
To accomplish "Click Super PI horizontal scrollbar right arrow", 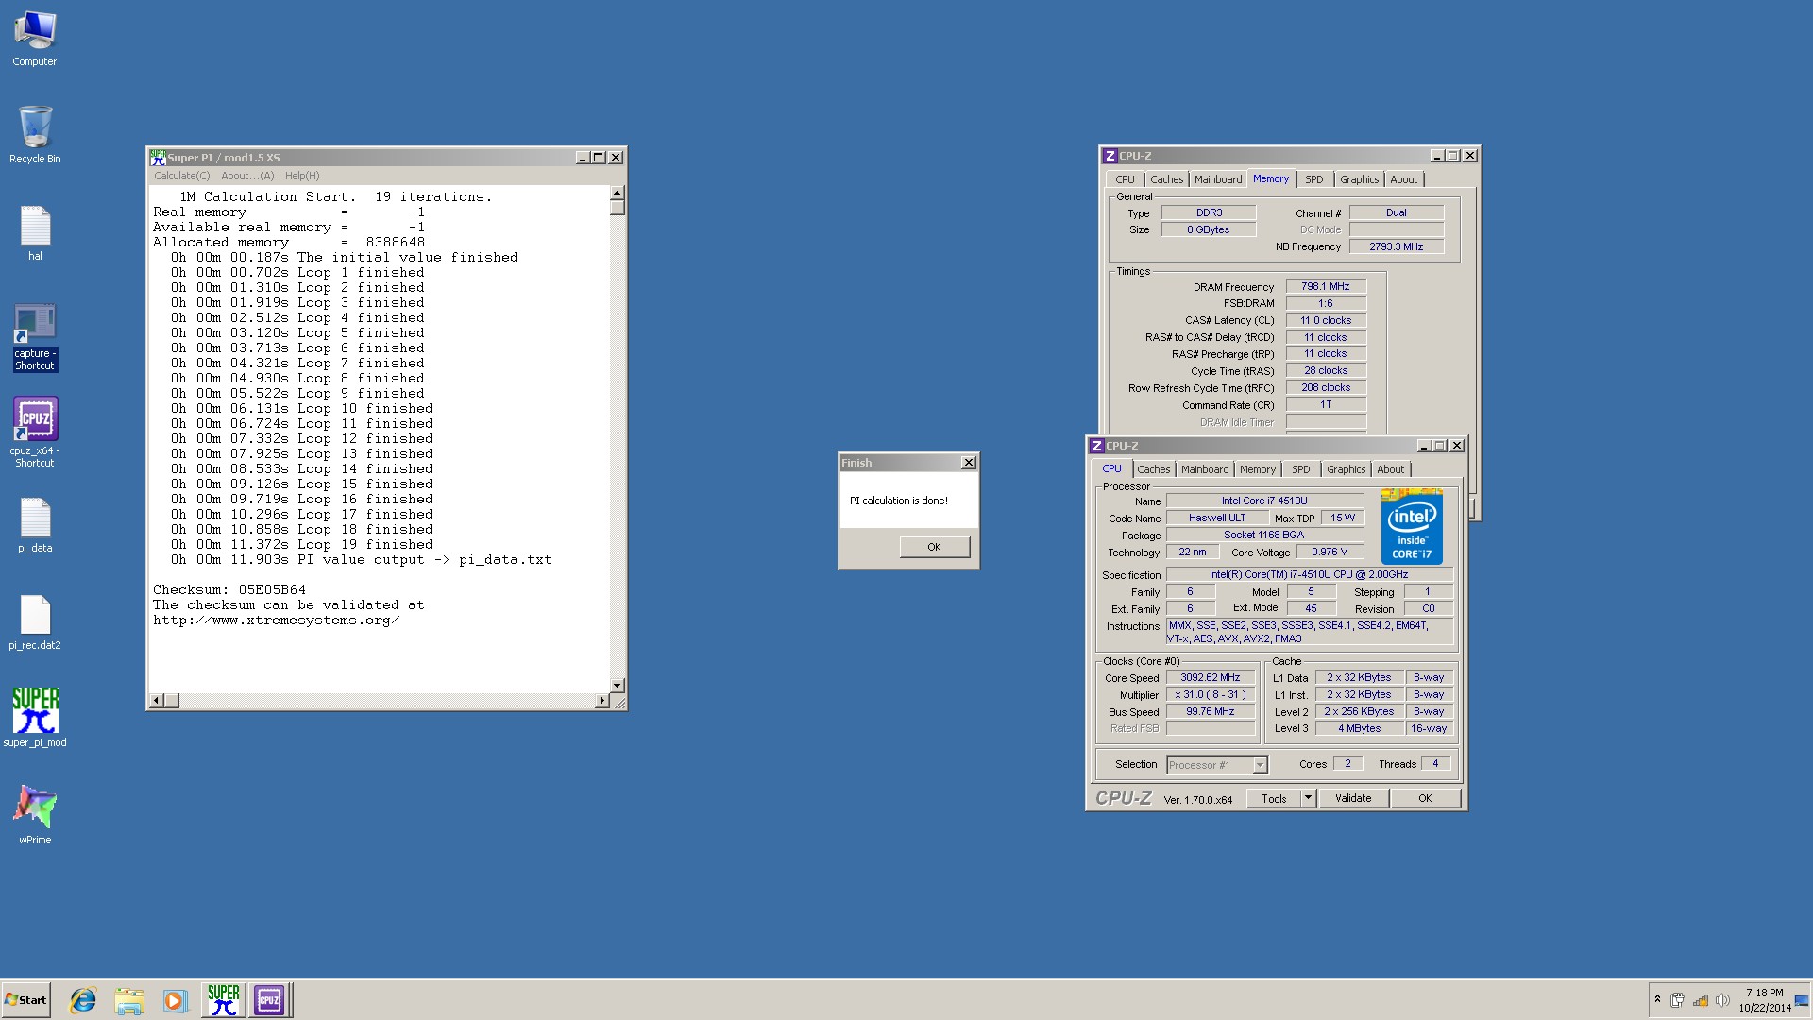I will coord(602,701).
